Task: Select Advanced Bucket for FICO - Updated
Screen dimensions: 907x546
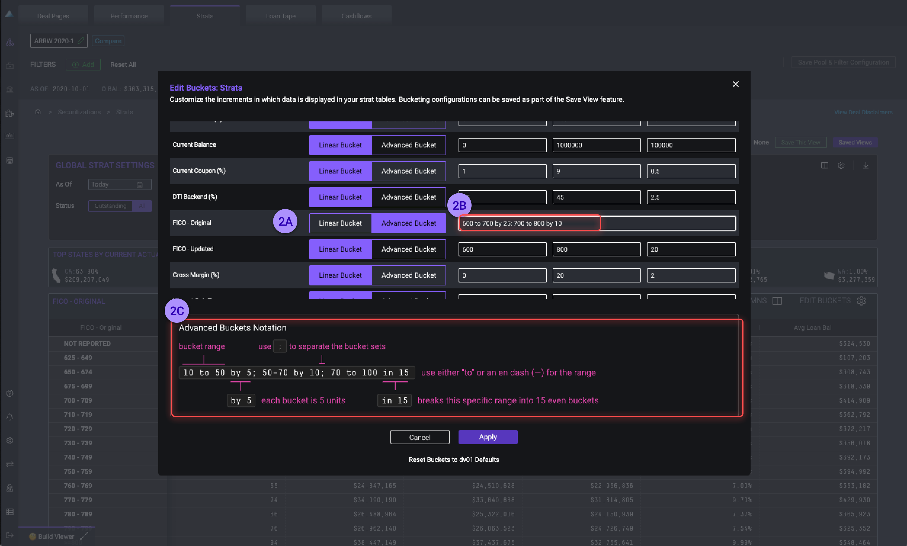Action: coord(408,249)
